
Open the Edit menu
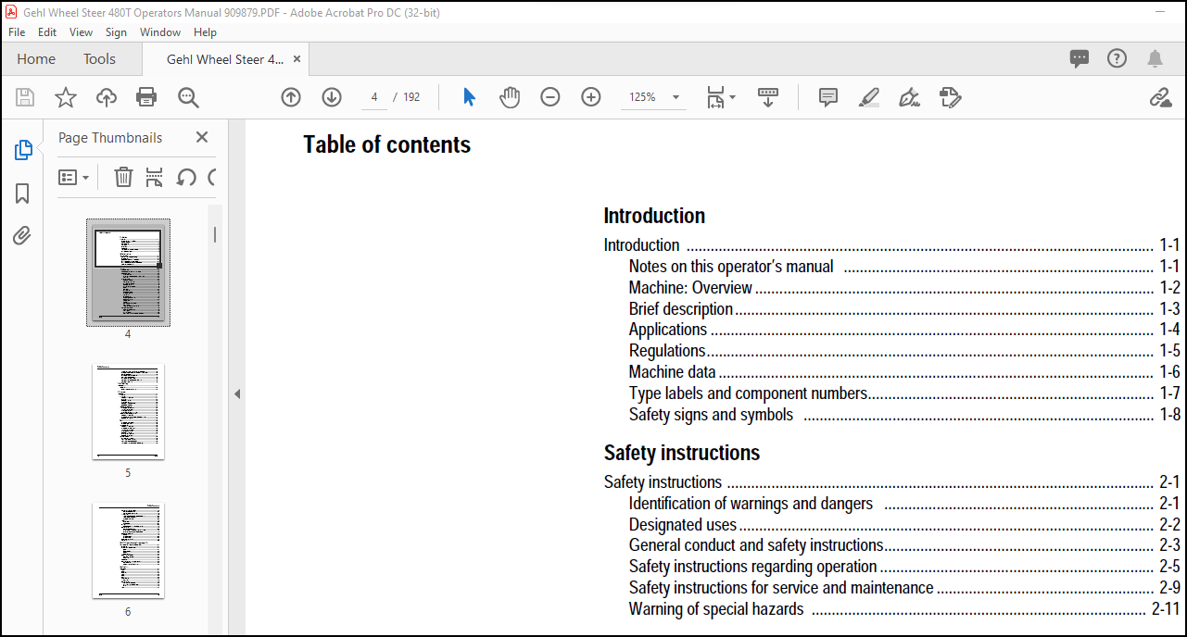pyautogui.click(x=47, y=31)
